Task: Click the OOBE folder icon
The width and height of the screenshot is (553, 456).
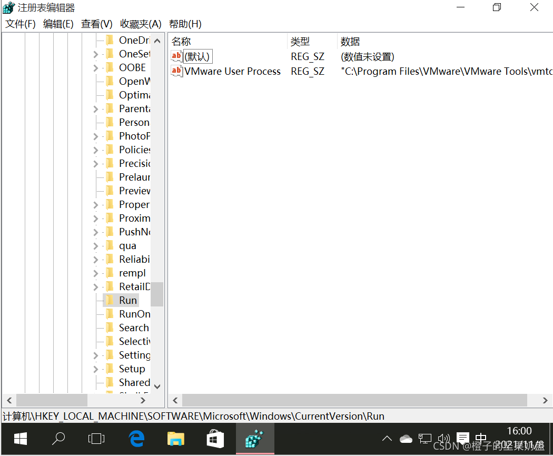Action: point(110,67)
